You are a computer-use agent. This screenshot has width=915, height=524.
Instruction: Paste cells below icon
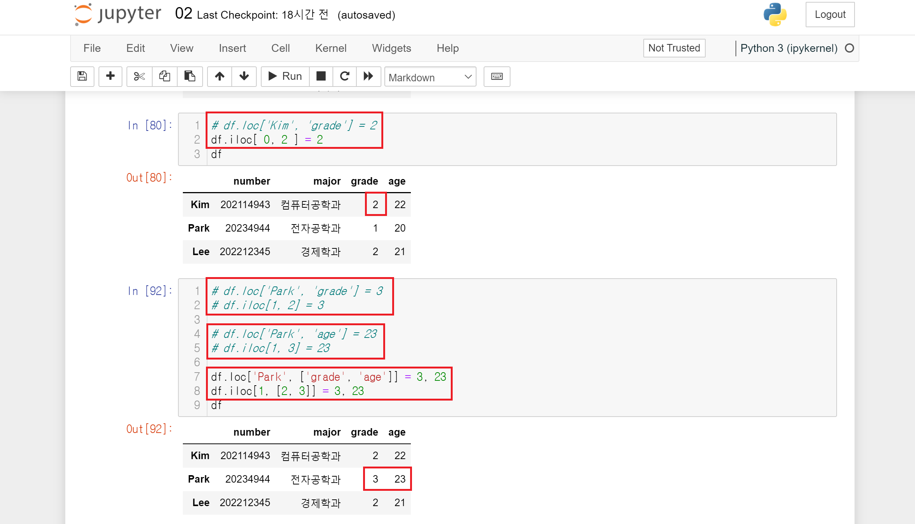point(190,76)
